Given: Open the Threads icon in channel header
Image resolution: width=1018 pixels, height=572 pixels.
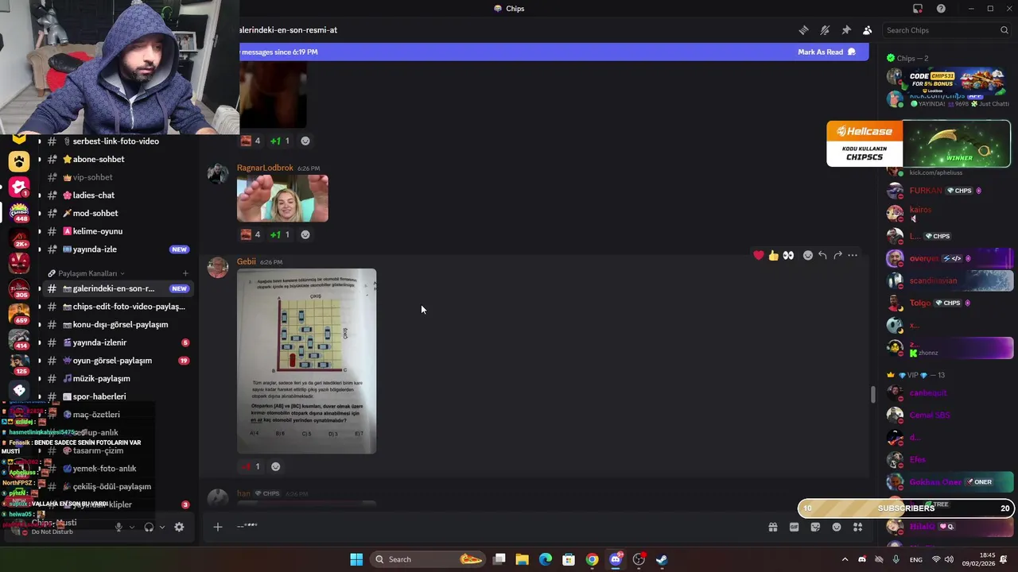Looking at the screenshot, I should [804, 30].
